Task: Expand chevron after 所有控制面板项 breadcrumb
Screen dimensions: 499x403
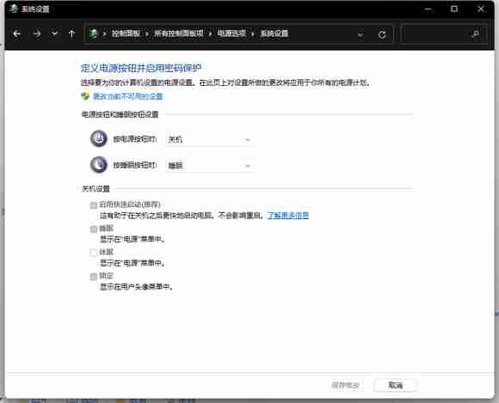Action: coord(211,34)
